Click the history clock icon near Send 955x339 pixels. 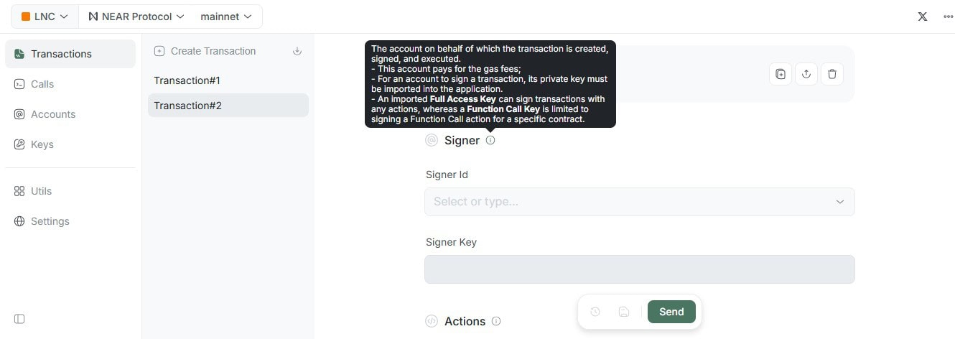(x=595, y=312)
